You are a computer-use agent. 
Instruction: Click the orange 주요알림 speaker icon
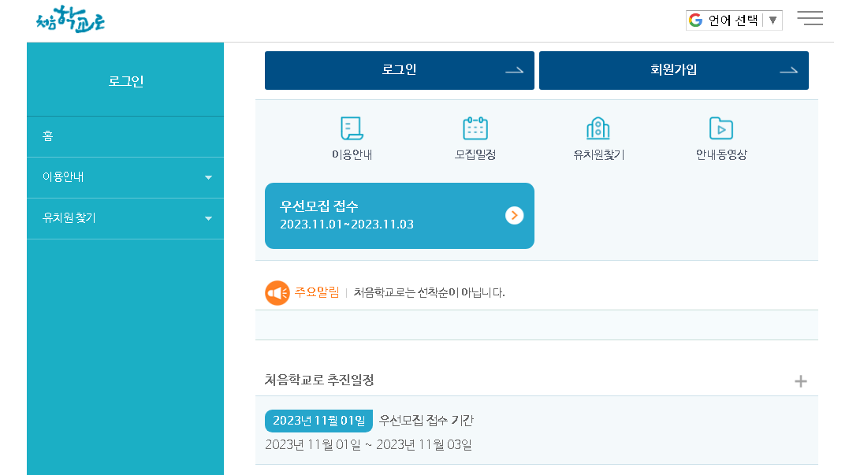[x=277, y=292]
